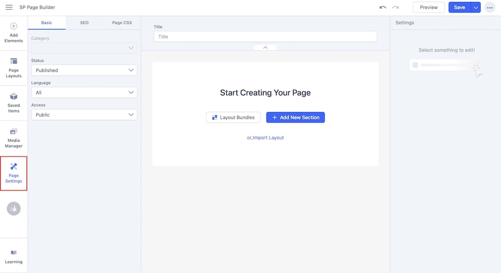Viewport: 501px width, 273px height.
Task: Switch to the Page CSS tab
Action: (x=122, y=23)
